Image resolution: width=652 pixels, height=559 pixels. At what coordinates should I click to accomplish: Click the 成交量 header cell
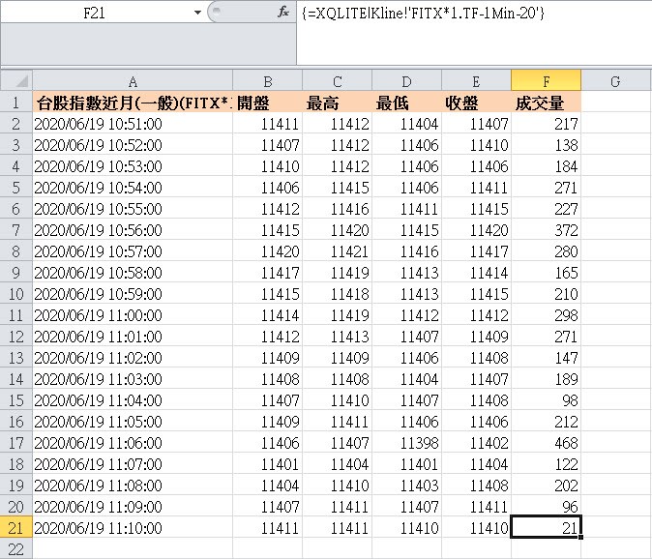(x=546, y=103)
